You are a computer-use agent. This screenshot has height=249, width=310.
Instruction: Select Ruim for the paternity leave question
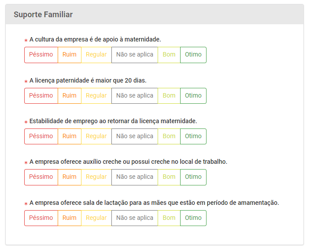(x=70, y=96)
